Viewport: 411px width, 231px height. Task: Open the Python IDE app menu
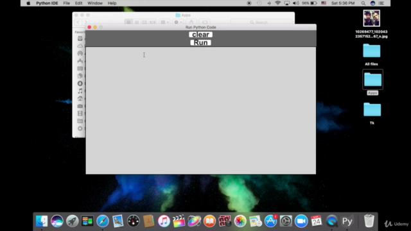point(47,3)
